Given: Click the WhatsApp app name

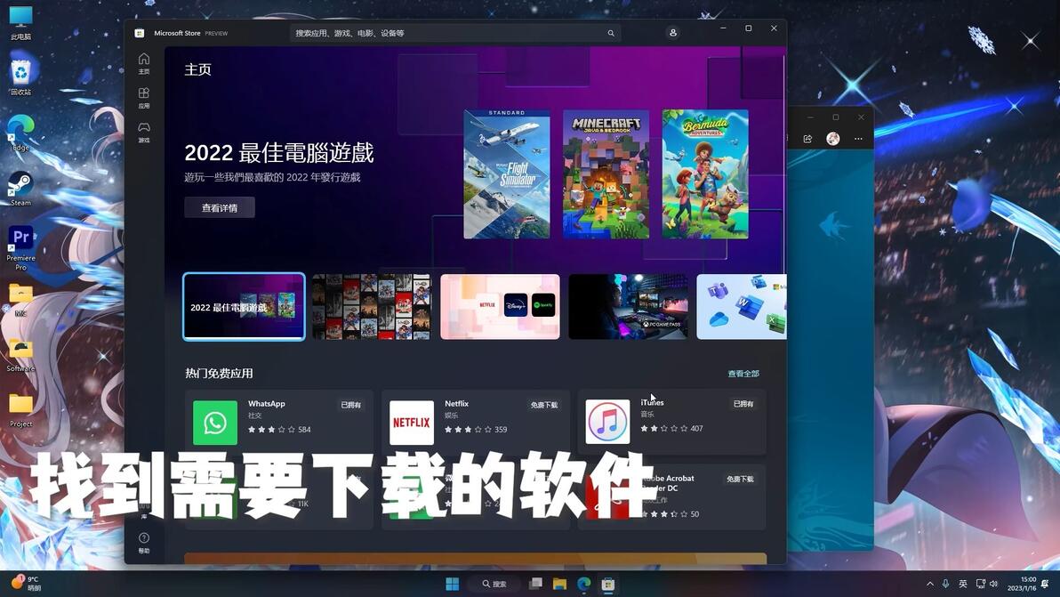Looking at the screenshot, I should tap(267, 404).
